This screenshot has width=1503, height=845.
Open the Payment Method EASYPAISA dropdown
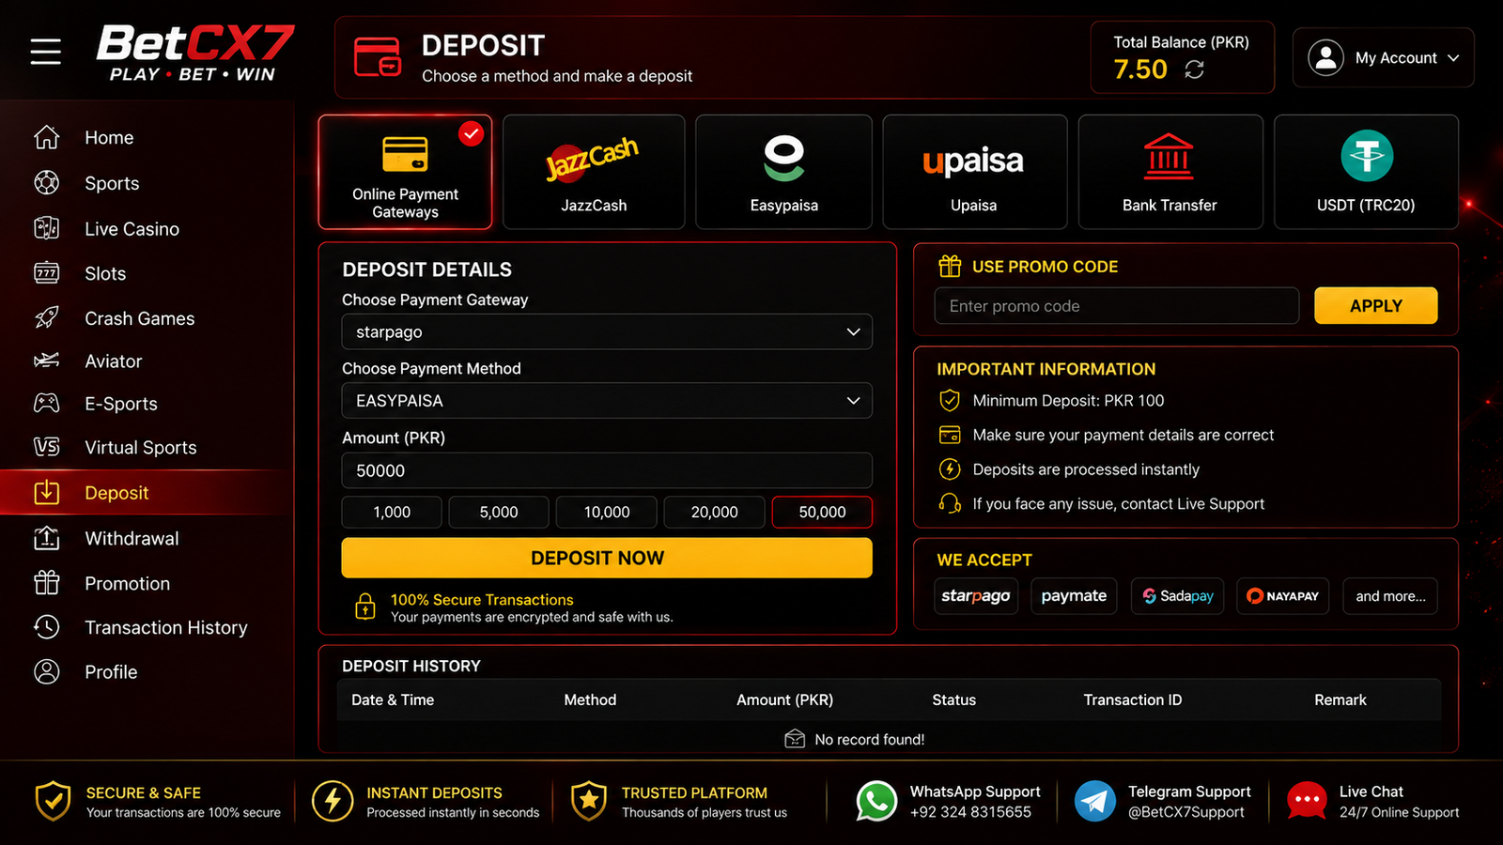pos(607,400)
